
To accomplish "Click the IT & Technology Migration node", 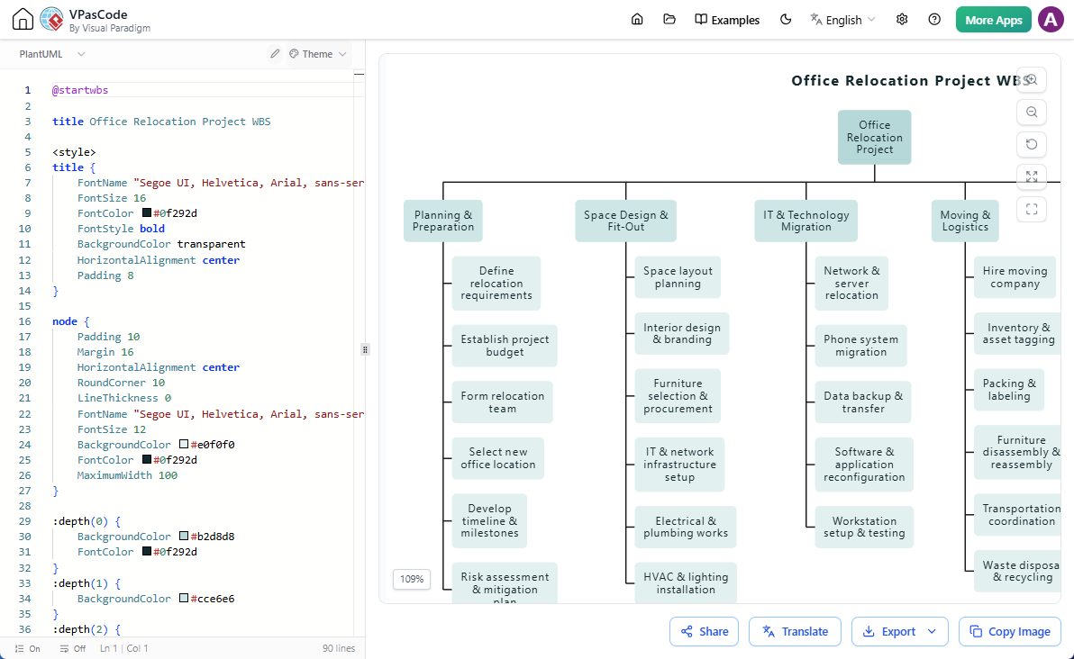I will point(806,221).
